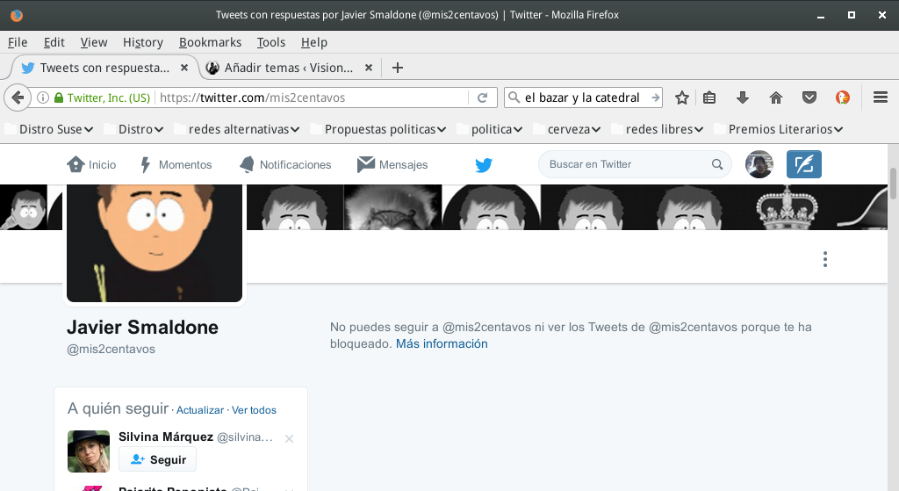Show bookmarks list icon
The height and width of the screenshot is (491, 899).
point(709,97)
